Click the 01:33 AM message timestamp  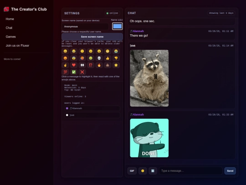click(x=221, y=115)
